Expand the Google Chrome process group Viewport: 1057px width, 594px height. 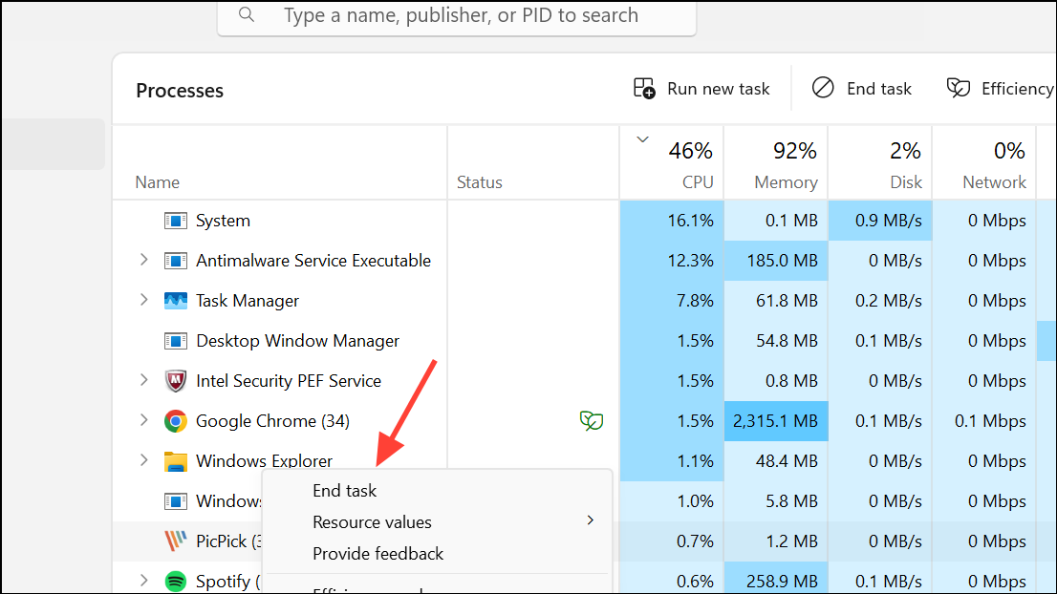click(144, 420)
